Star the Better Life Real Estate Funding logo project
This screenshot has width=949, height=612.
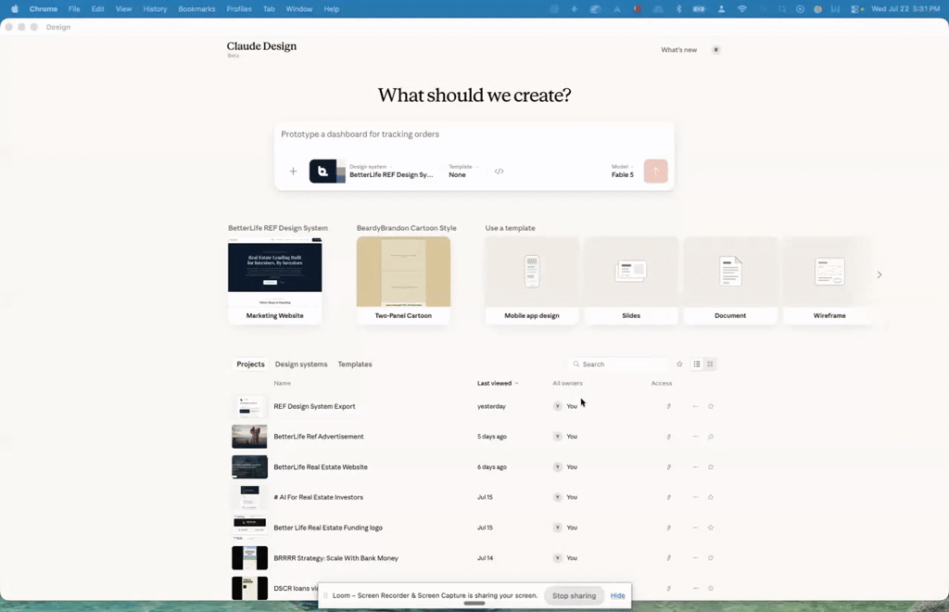pyautogui.click(x=711, y=528)
